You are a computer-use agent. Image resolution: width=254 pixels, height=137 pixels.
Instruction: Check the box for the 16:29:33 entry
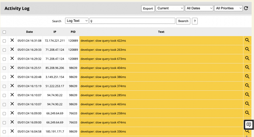pyautogui.click(x=4, y=50)
